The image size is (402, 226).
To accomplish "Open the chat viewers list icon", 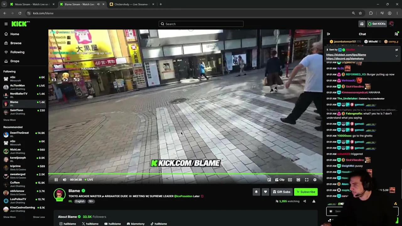I will click(396, 34).
